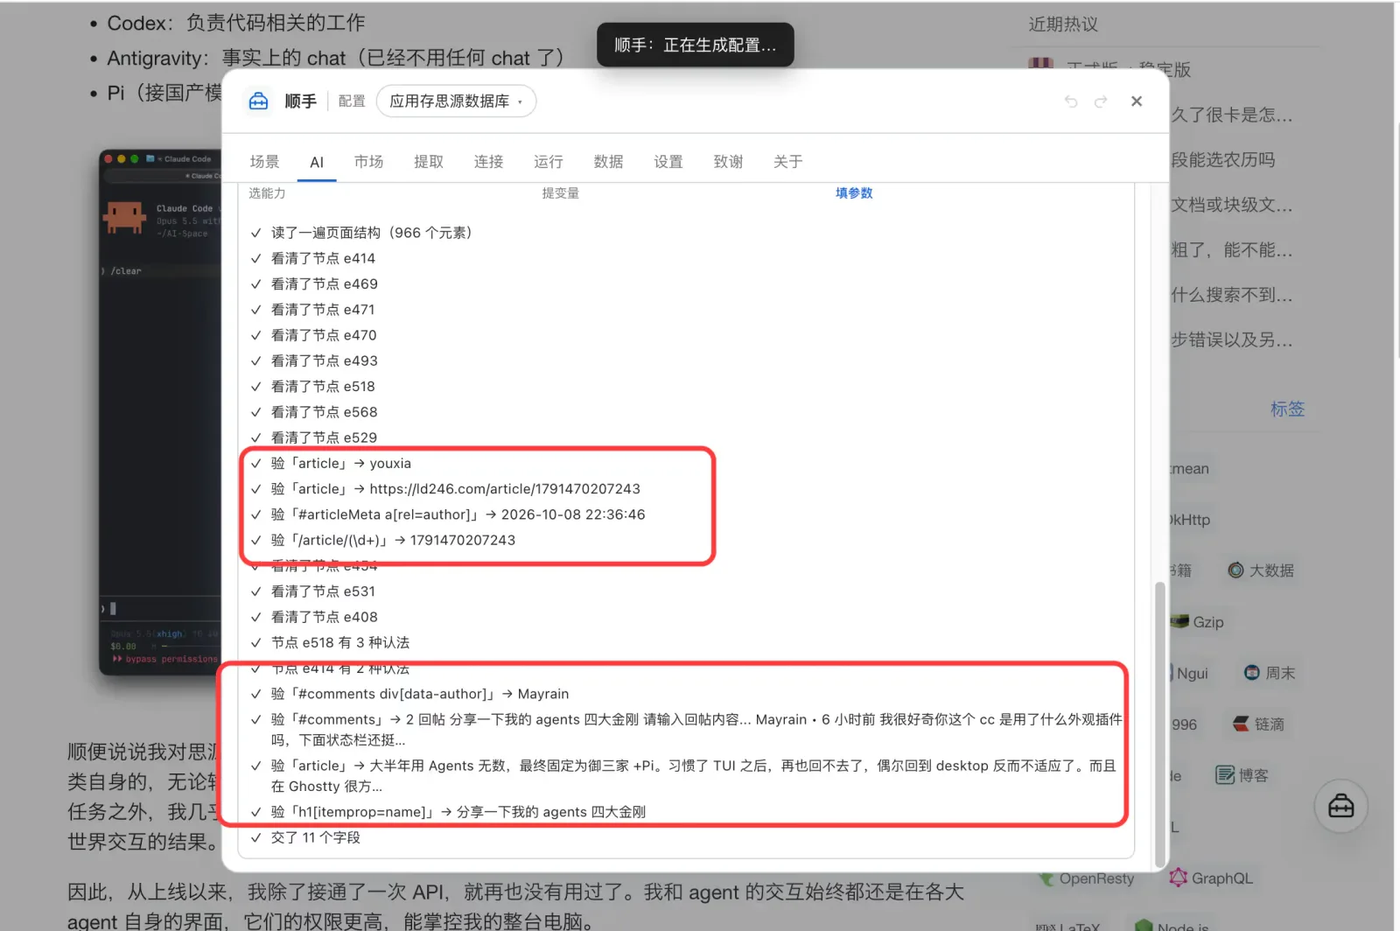Open the 关于 tab
The height and width of the screenshot is (931, 1400).
(x=787, y=162)
